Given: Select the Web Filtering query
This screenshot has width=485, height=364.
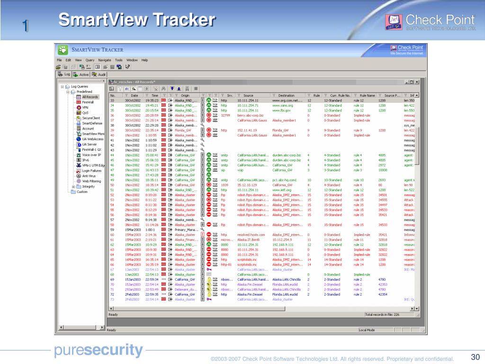Looking at the screenshot, I should [91, 181].
